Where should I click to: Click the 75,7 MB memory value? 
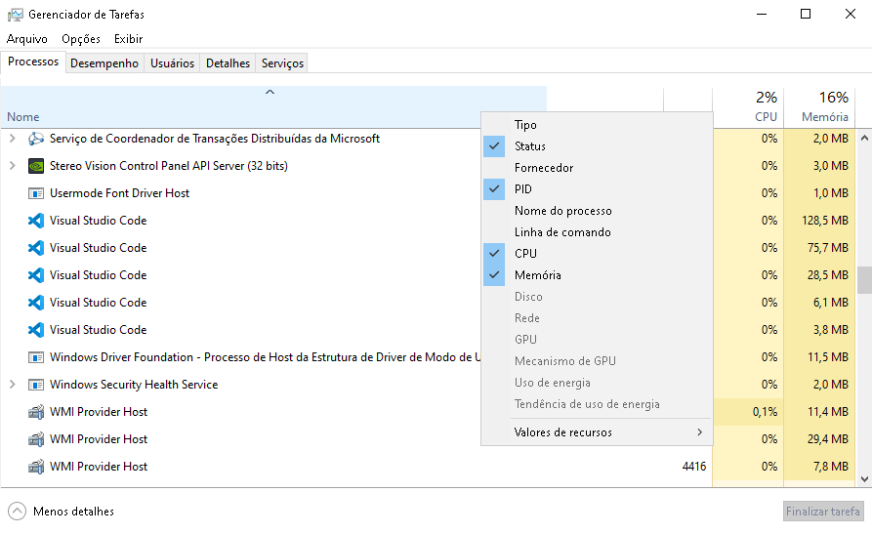pyautogui.click(x=828, y=248)
